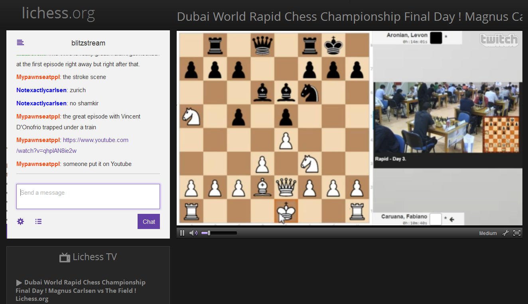Focus the Send a message input
528x304 pixels.
click(88, 196)
